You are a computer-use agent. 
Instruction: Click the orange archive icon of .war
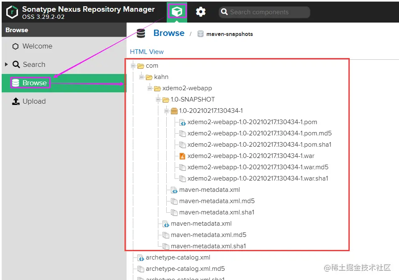click(183, 156)
